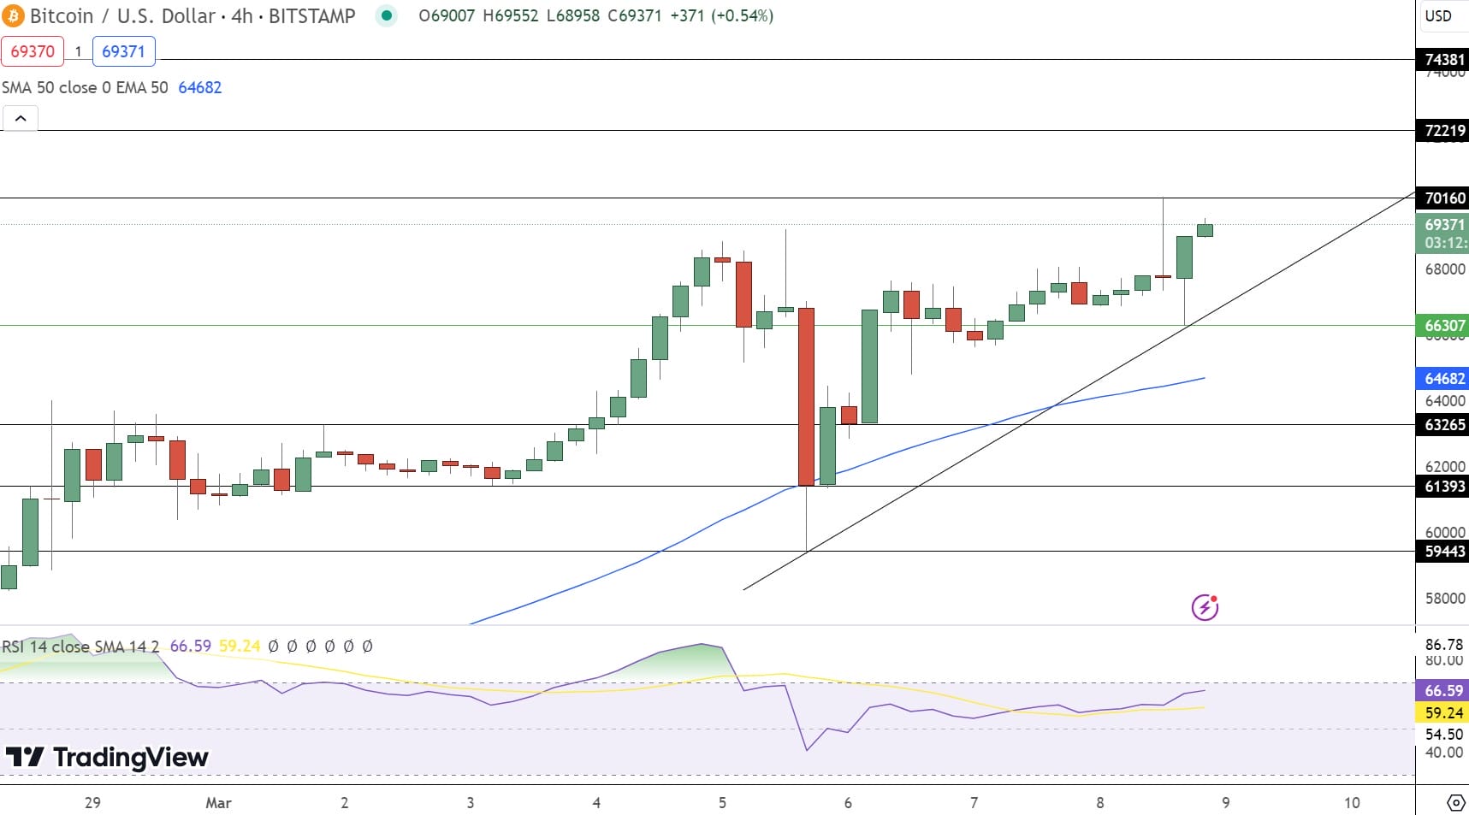
Task: Open symbol search via Bitcoin / U.S. Dollar title
Action: (x=120, y=15)
